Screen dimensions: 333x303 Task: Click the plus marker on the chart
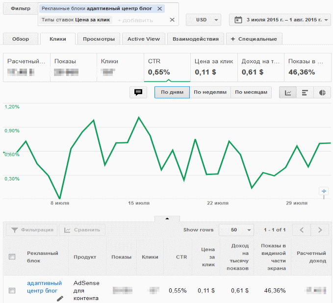[x=323, y=191]
